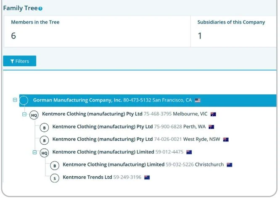Click the D-U-N-S number 59-249-3196
Screen dimensions: 280x198
127,177
